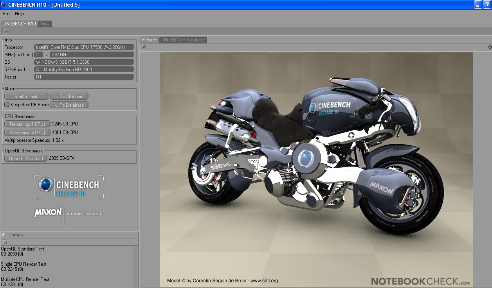Click the move/pan icon at picture panel corner
Viewport: 492px width, 288px height.
tap(490, 47)
